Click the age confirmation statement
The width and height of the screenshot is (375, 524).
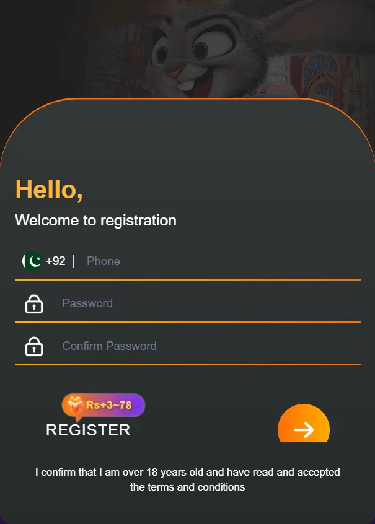tap(187, 479)
